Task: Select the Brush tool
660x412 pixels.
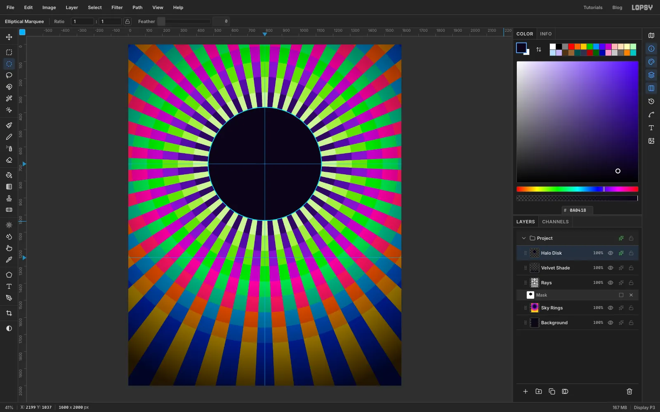Action: coord(9,125)
